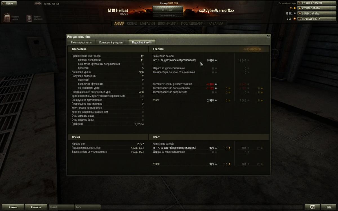Click the silver credits icon in header
This screenshot has height=211, width=338.
(295, 14)
